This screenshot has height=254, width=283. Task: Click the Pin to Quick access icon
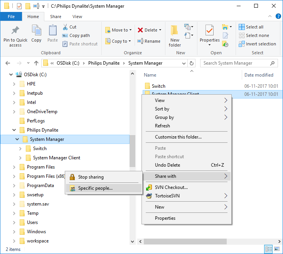click(x=15, y=31)
